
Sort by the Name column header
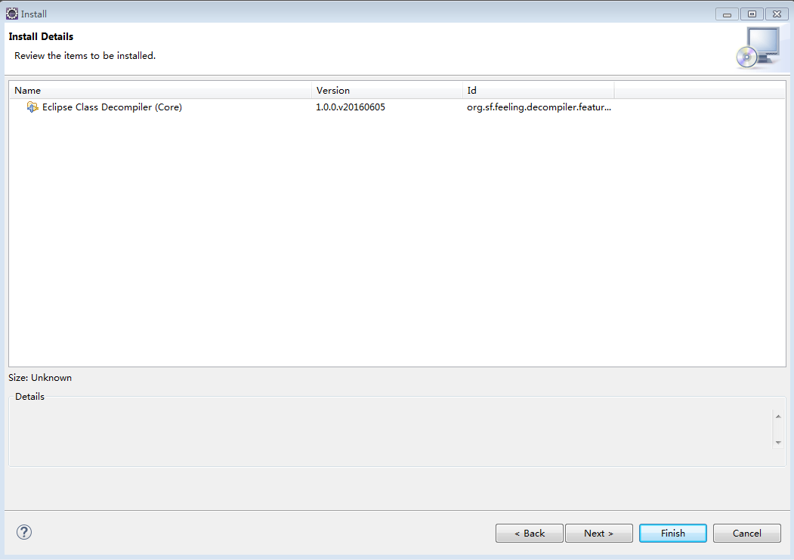[160, 90]
